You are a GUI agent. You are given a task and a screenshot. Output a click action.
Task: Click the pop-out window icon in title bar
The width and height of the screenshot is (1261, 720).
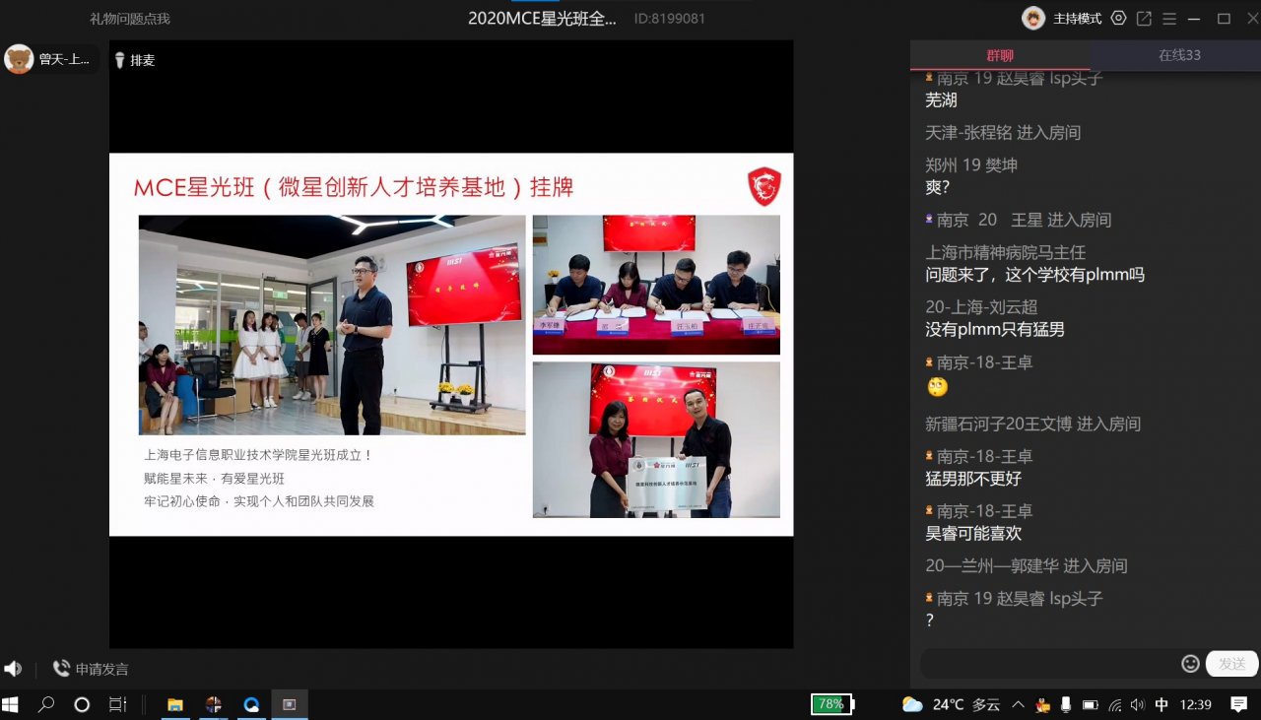click(1144, 19)
